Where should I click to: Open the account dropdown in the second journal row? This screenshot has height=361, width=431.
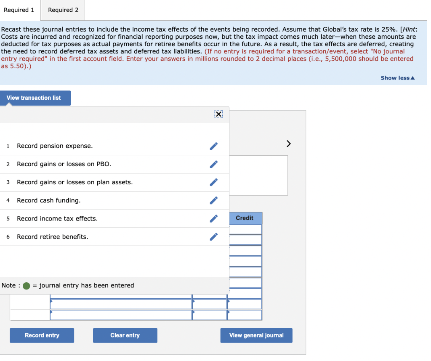point(121,315)
